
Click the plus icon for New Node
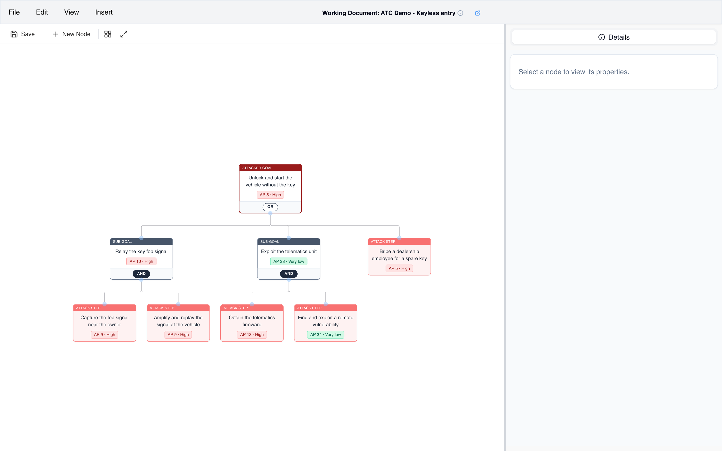tap(55, 34)
